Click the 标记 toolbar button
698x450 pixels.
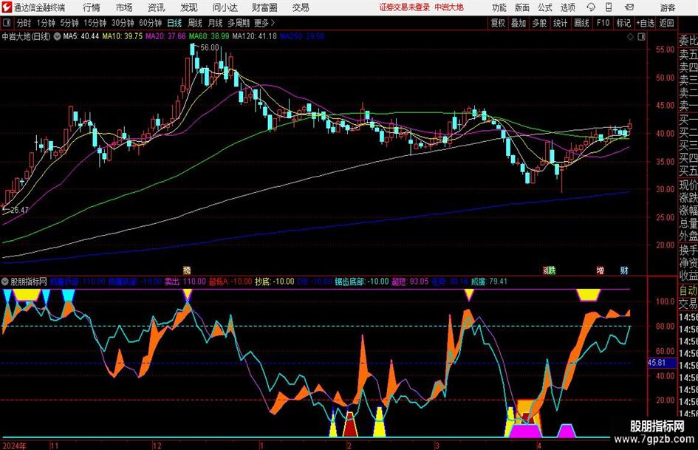coord(623,23)
